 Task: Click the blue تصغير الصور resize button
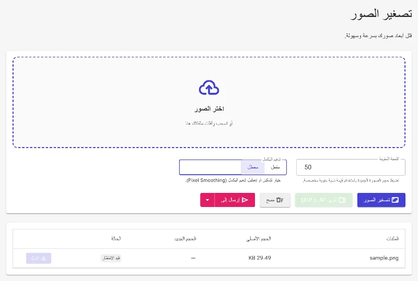click(381, 200)
